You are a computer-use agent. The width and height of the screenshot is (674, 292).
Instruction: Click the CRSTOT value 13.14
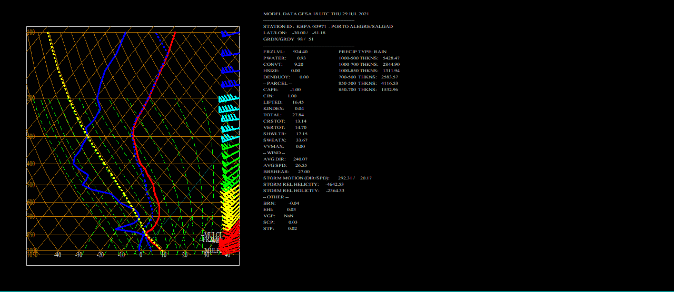(x=301, y=121)
